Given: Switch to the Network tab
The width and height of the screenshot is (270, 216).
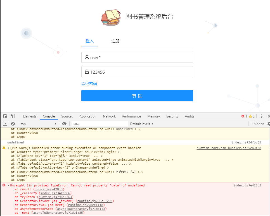Looking at the screenshot, I should pos(109,116).
